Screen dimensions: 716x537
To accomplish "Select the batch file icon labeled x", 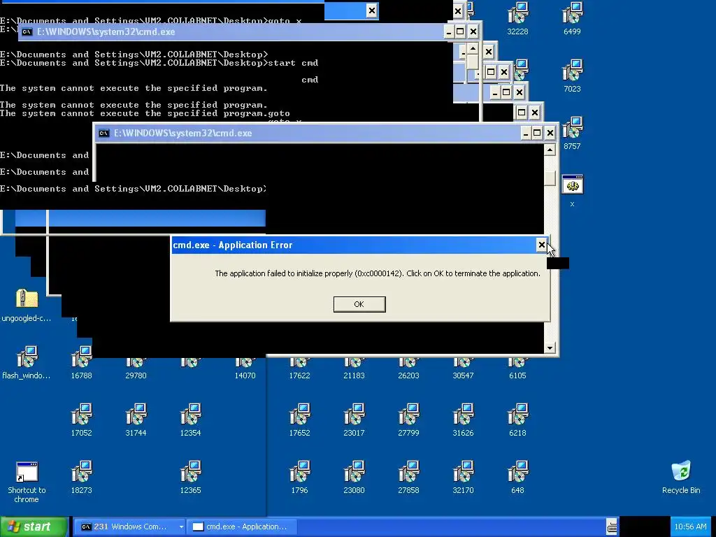I will click(x=572, y=191).
